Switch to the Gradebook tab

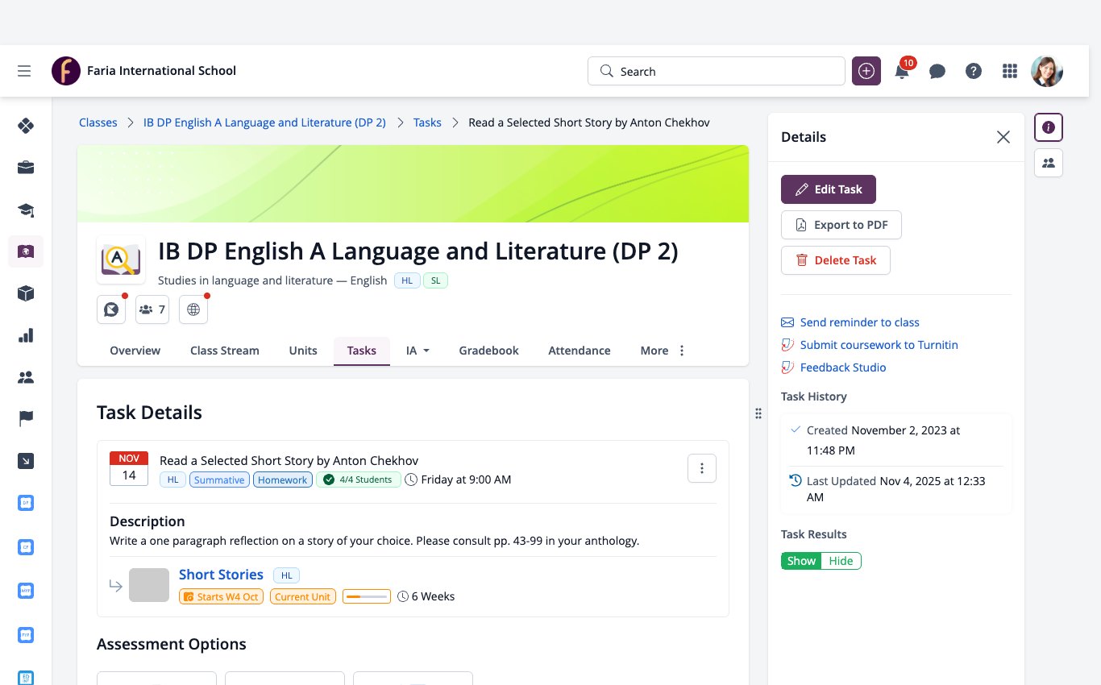pyautogui.click(x=488, y=351)
